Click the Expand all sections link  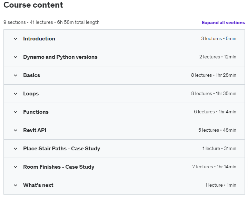[x=223, y=22]
